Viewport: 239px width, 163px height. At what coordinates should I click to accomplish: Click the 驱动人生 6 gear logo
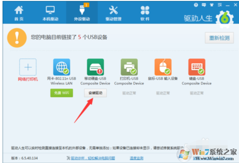pos(225,19)
